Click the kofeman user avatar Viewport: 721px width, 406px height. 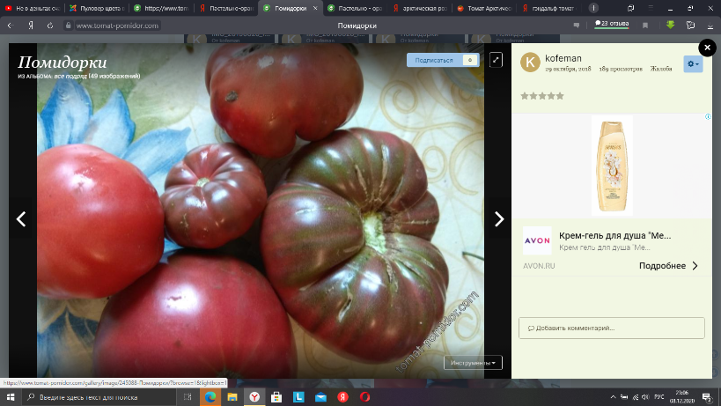click(530, 63)
